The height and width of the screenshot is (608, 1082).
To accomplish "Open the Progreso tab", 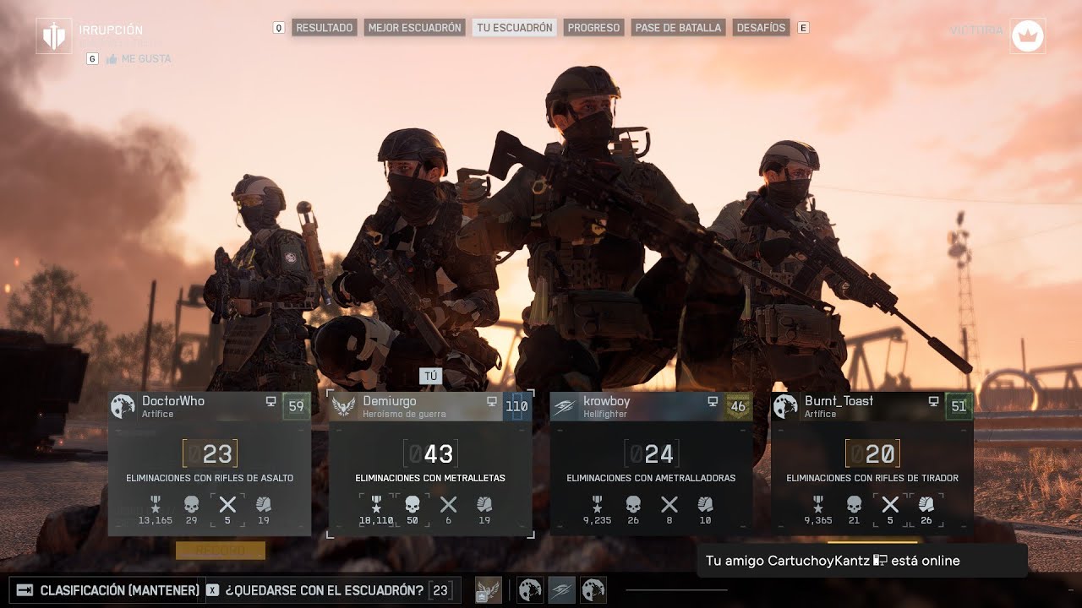I will click(x=593, y=28).
